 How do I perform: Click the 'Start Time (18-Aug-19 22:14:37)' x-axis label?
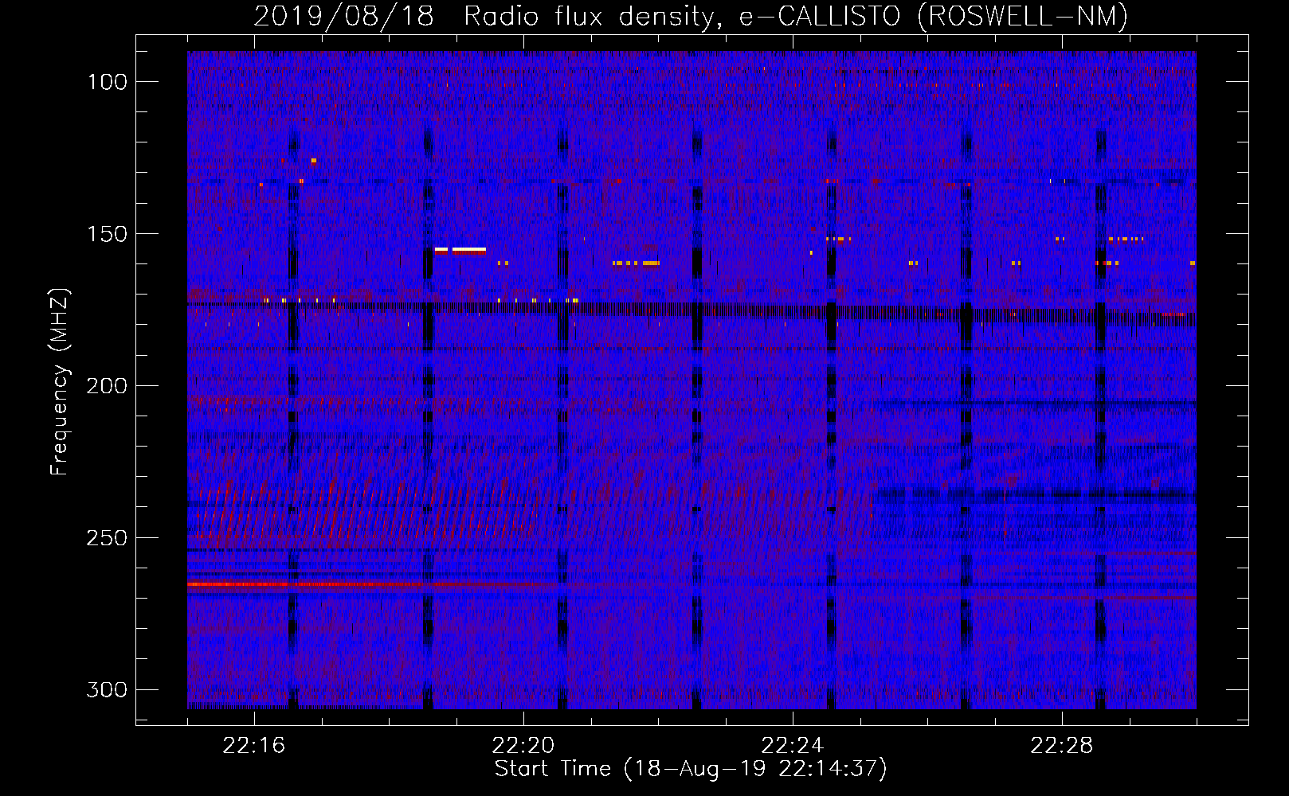pyautogui.click(x=691, y=769)
